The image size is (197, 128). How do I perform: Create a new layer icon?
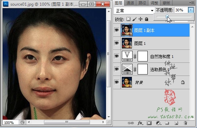[176, 123]
